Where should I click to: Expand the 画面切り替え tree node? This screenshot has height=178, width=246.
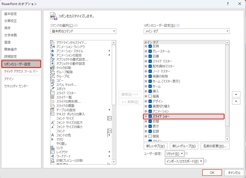click(146, 106)
